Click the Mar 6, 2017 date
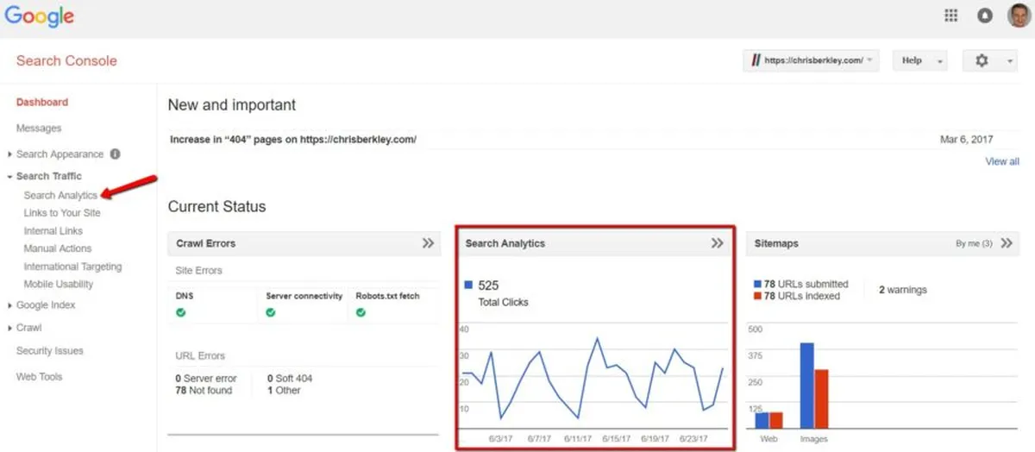The image size is (1035, 452). pyautogui.click(x=967, y=139)
